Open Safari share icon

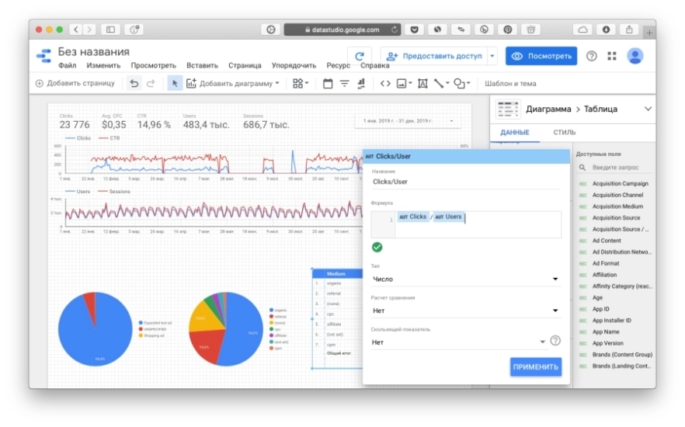coord(629,30)
